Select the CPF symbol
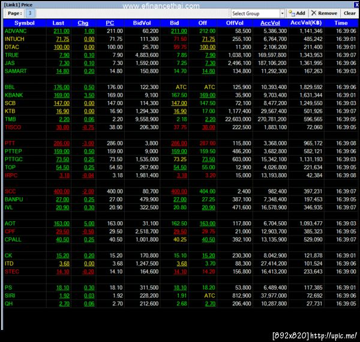The image size is (360, 342). coord(10,231)
